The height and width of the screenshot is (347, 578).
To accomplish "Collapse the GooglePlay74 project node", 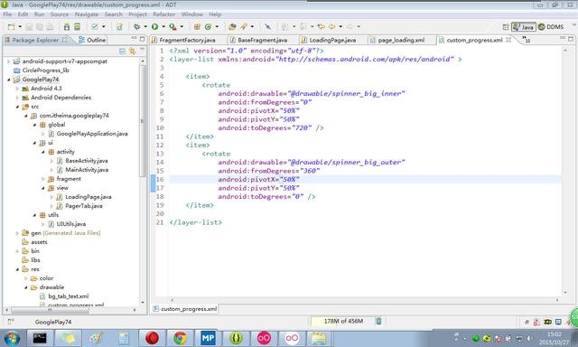I will click(8, 80).
